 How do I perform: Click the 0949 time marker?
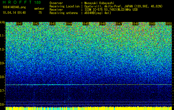click(x=152, y=24)
